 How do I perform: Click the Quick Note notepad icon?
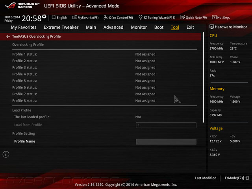click(183, 17)
